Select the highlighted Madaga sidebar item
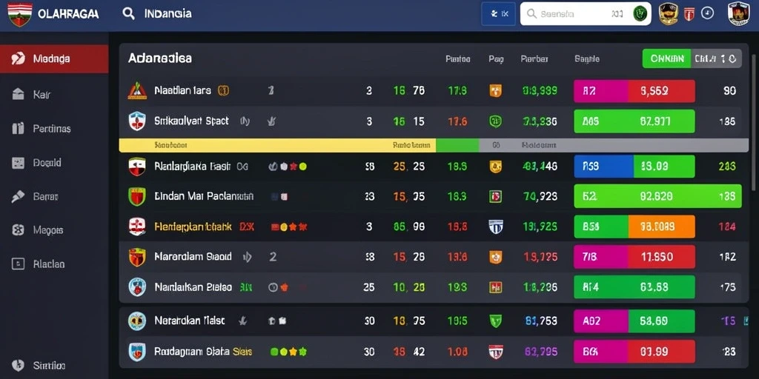759x379 pixels. click(54, 59)
